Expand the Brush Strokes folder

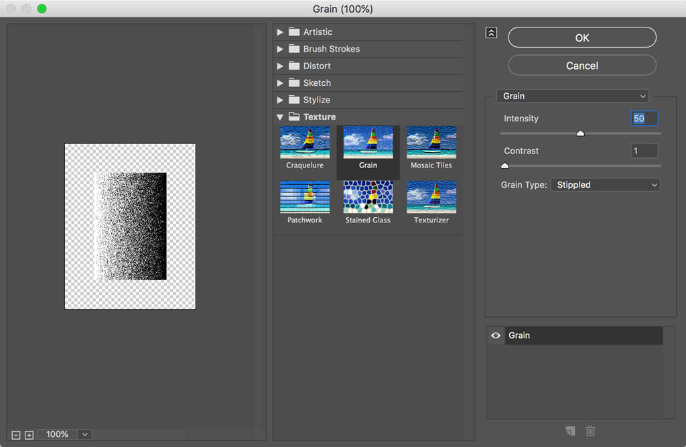pos(280,49)
